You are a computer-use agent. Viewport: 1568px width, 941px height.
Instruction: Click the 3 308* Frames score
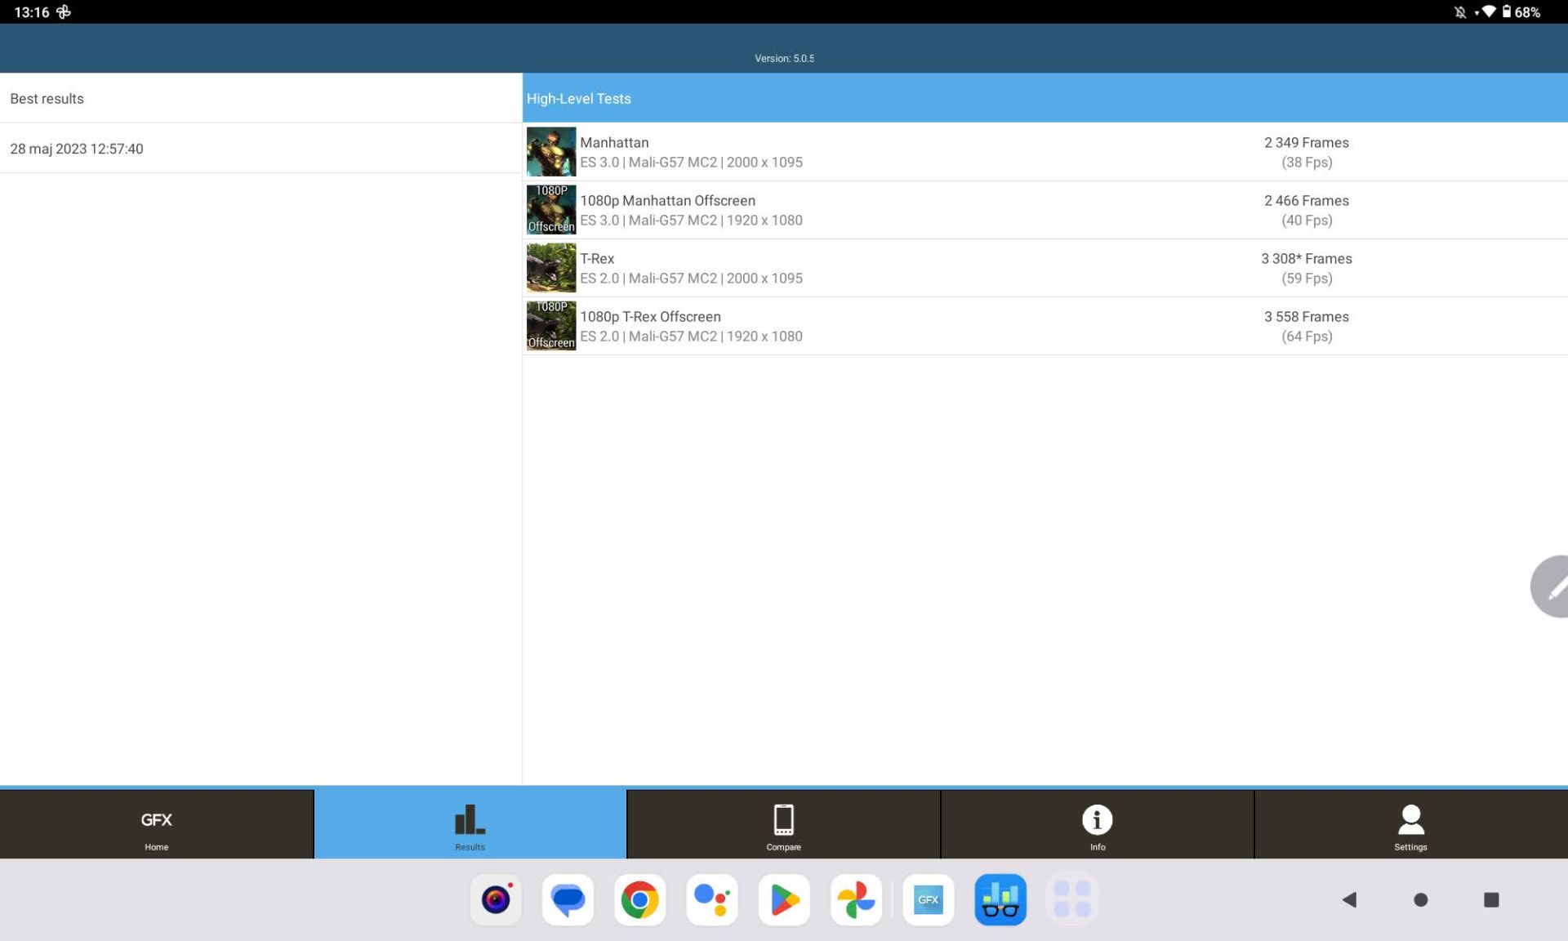coord(1306,258)
